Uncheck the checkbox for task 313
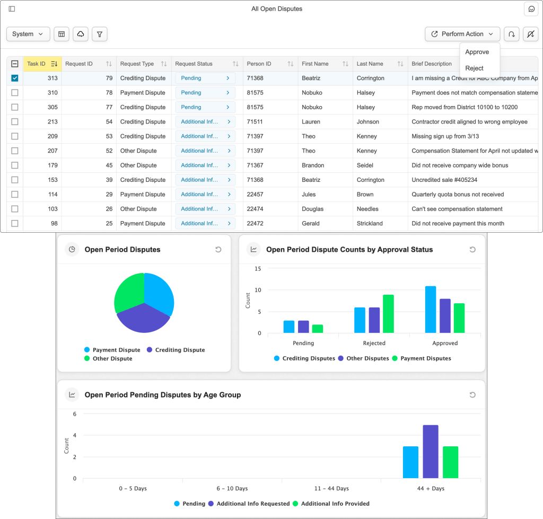This screenshot has width=543, height=519. [15, 78]
